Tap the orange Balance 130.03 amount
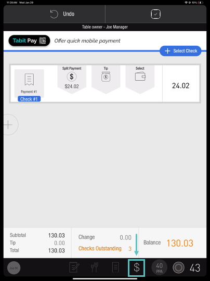The width and height of the screenshot is (210, 281). click(x=180, y=243)
